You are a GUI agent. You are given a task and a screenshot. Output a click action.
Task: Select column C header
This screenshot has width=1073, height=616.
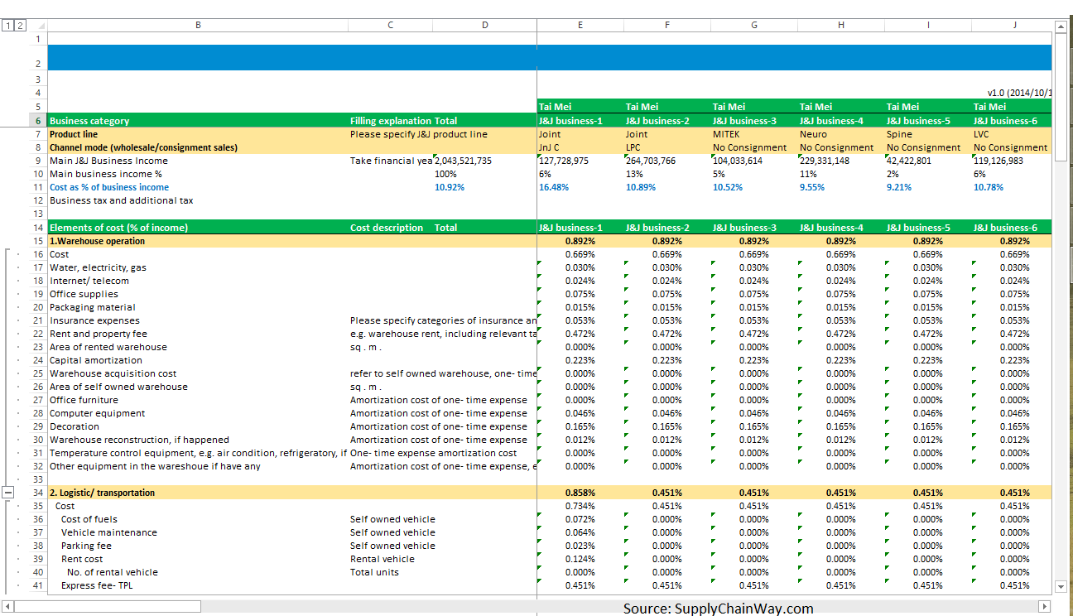pos(391,25)
